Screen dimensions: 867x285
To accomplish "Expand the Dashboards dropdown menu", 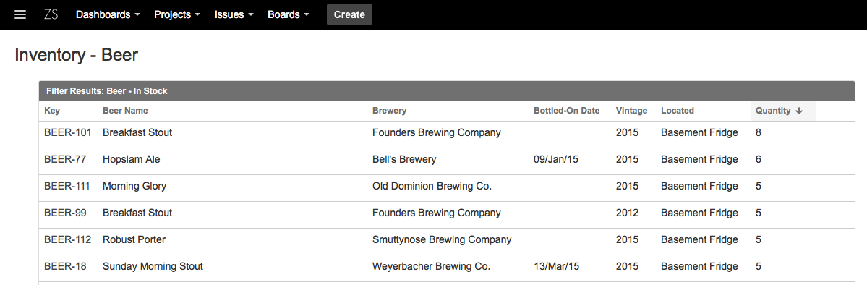I will click(x=108, y=15).
